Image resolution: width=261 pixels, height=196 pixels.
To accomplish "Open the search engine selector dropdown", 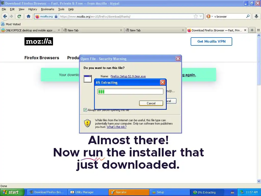I will point(210,16).
